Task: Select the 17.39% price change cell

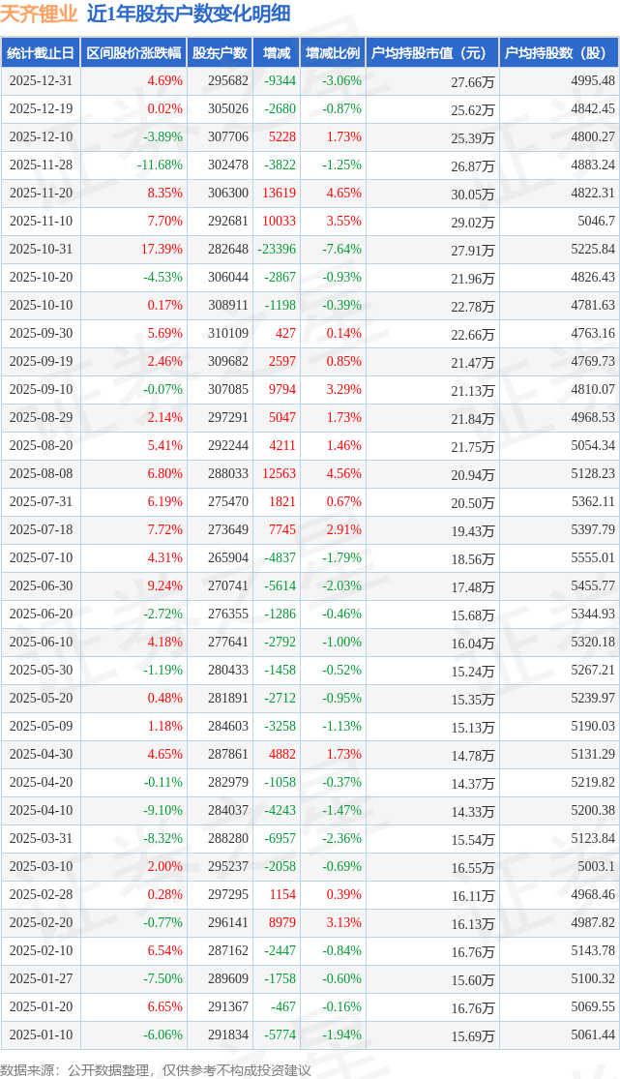Action: [x=162, y=250]
